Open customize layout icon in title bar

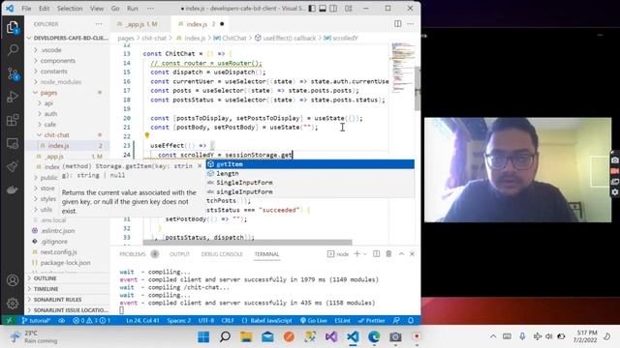coord(349,9)
